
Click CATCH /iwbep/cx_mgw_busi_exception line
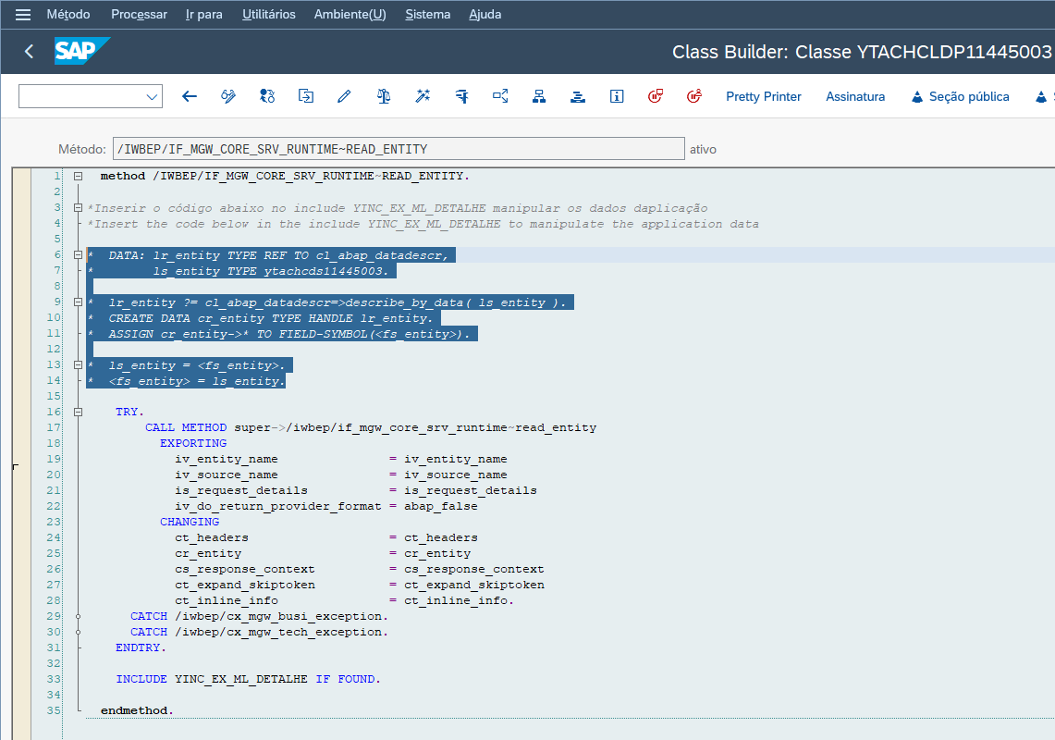[x=259, y=616]
